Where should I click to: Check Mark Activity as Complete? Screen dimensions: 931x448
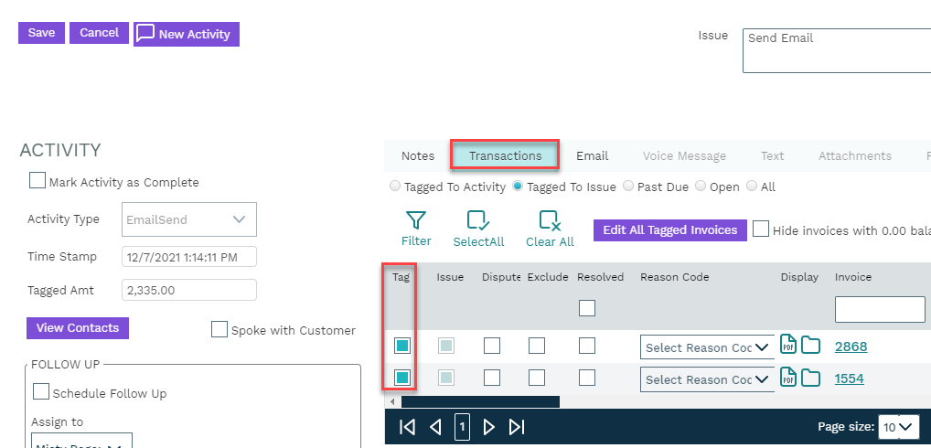[37, 181]
